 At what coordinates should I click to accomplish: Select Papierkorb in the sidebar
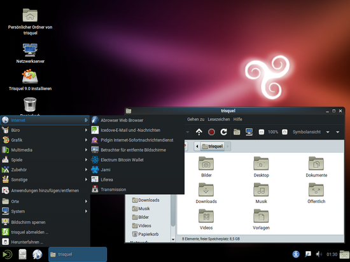click(x=145, y=234)
